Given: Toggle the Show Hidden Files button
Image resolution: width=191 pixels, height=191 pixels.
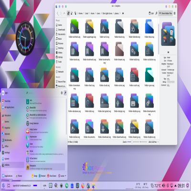Looking at the screenshot, I should (165, 13).
